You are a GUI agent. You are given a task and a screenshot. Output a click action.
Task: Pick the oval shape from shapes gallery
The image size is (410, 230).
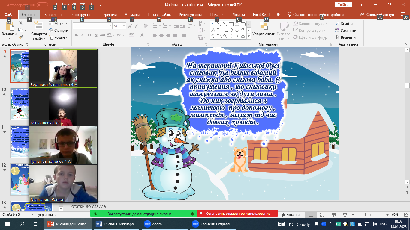point(237,24)
